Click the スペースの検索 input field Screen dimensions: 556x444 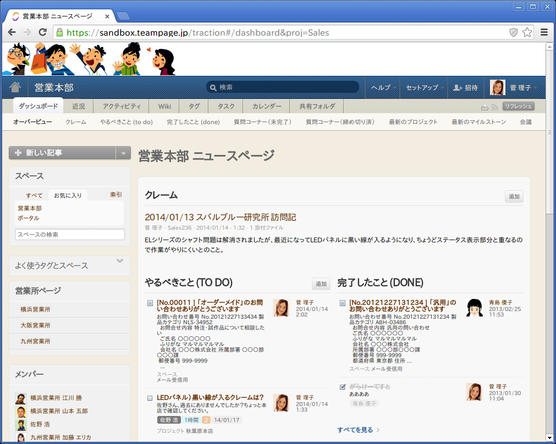(70, 235)
